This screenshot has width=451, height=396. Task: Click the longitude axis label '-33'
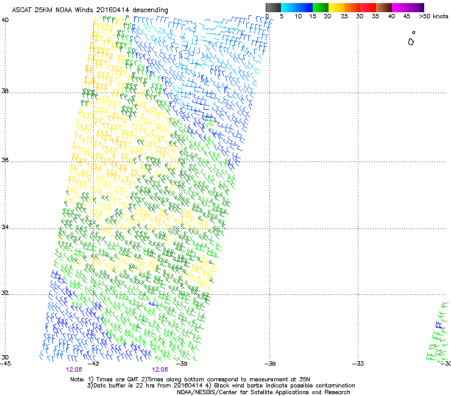[x=358, y=364]
